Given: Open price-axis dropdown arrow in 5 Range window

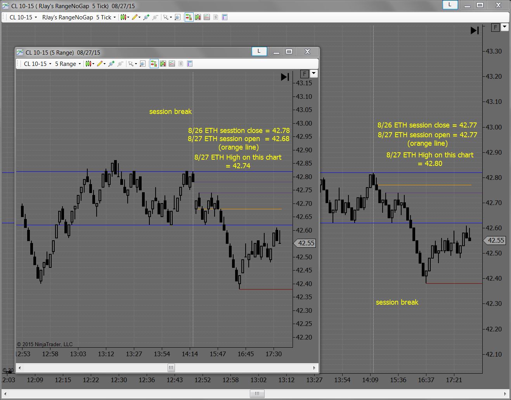Looking at the screenshot, I should (x=314, y=74).
